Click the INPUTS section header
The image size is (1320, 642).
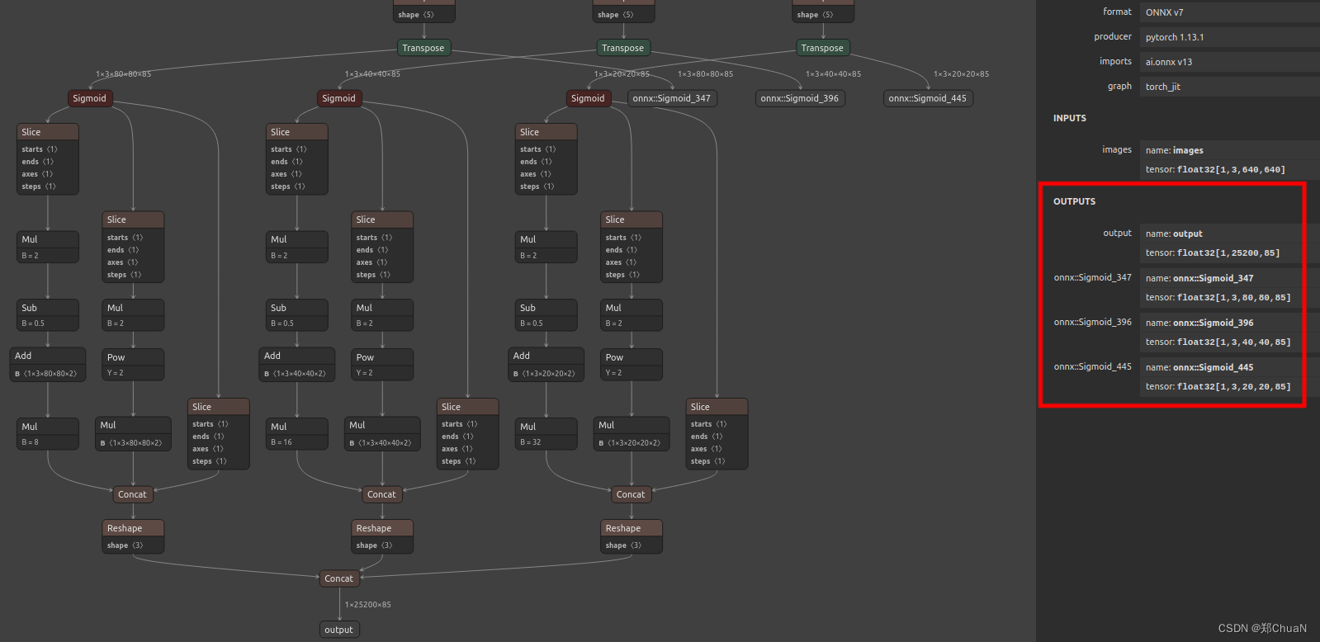coord(1070,119)
